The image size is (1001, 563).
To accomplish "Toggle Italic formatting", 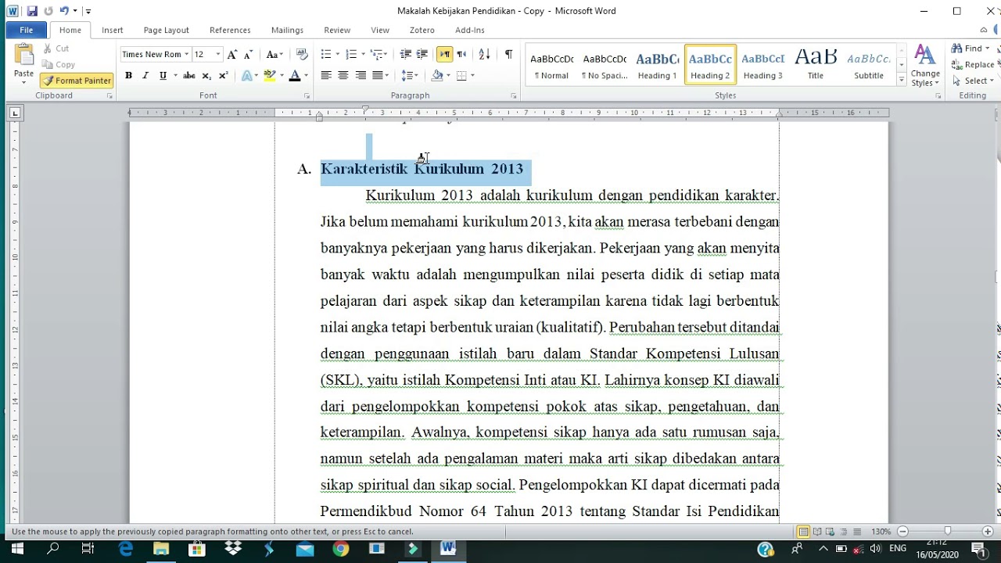I will click(x=145, y=76).
